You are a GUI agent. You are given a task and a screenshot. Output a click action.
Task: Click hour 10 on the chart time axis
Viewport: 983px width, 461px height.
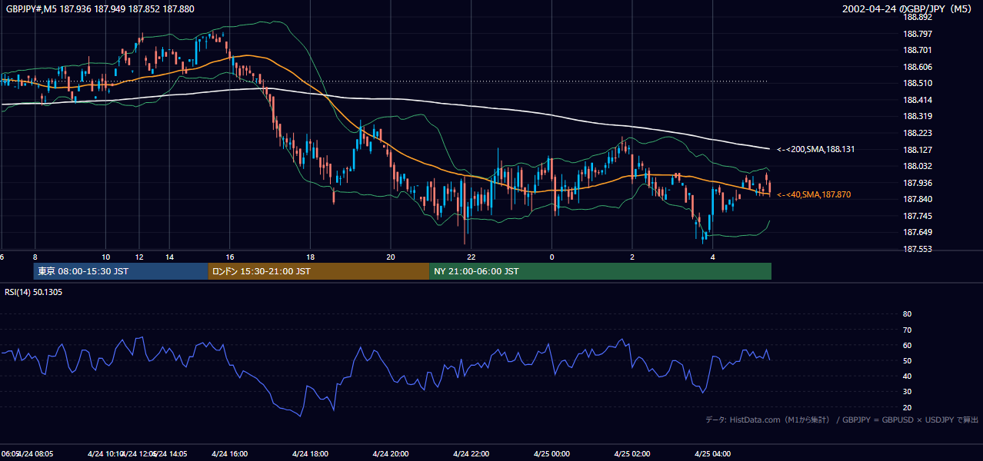click(105, 257)
